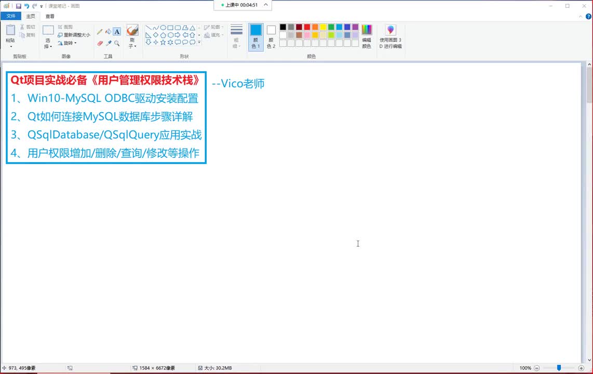This screenshot has width=593, height=374.
Task: Select the Color picker eyedropper tool
Action: click(109, 43)
